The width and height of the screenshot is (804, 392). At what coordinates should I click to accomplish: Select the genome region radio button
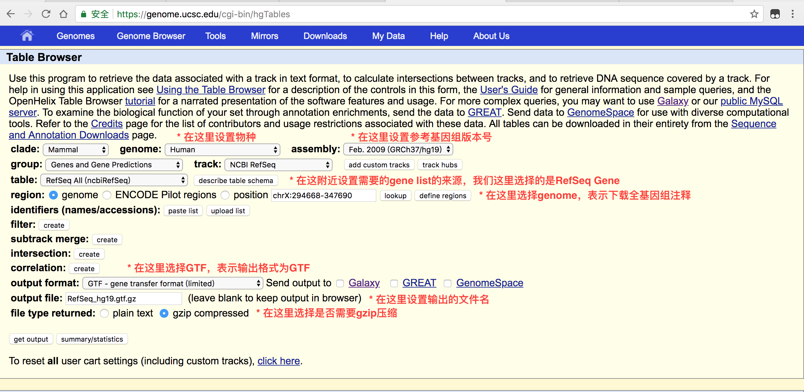coord(53,195)
